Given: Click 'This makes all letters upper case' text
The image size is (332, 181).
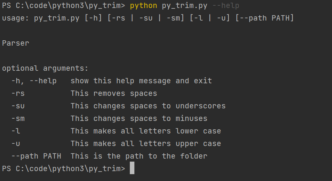Looking at the screenshot, I should click(146, 144).
